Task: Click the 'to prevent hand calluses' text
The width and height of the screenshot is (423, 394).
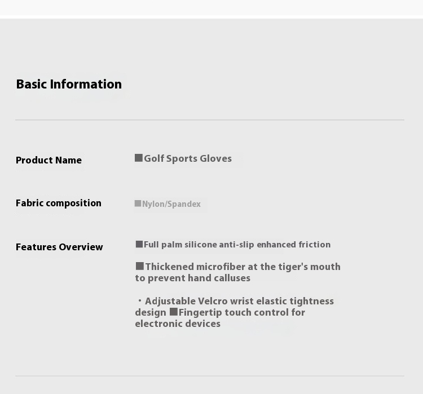Action: [x=192, y=278]
